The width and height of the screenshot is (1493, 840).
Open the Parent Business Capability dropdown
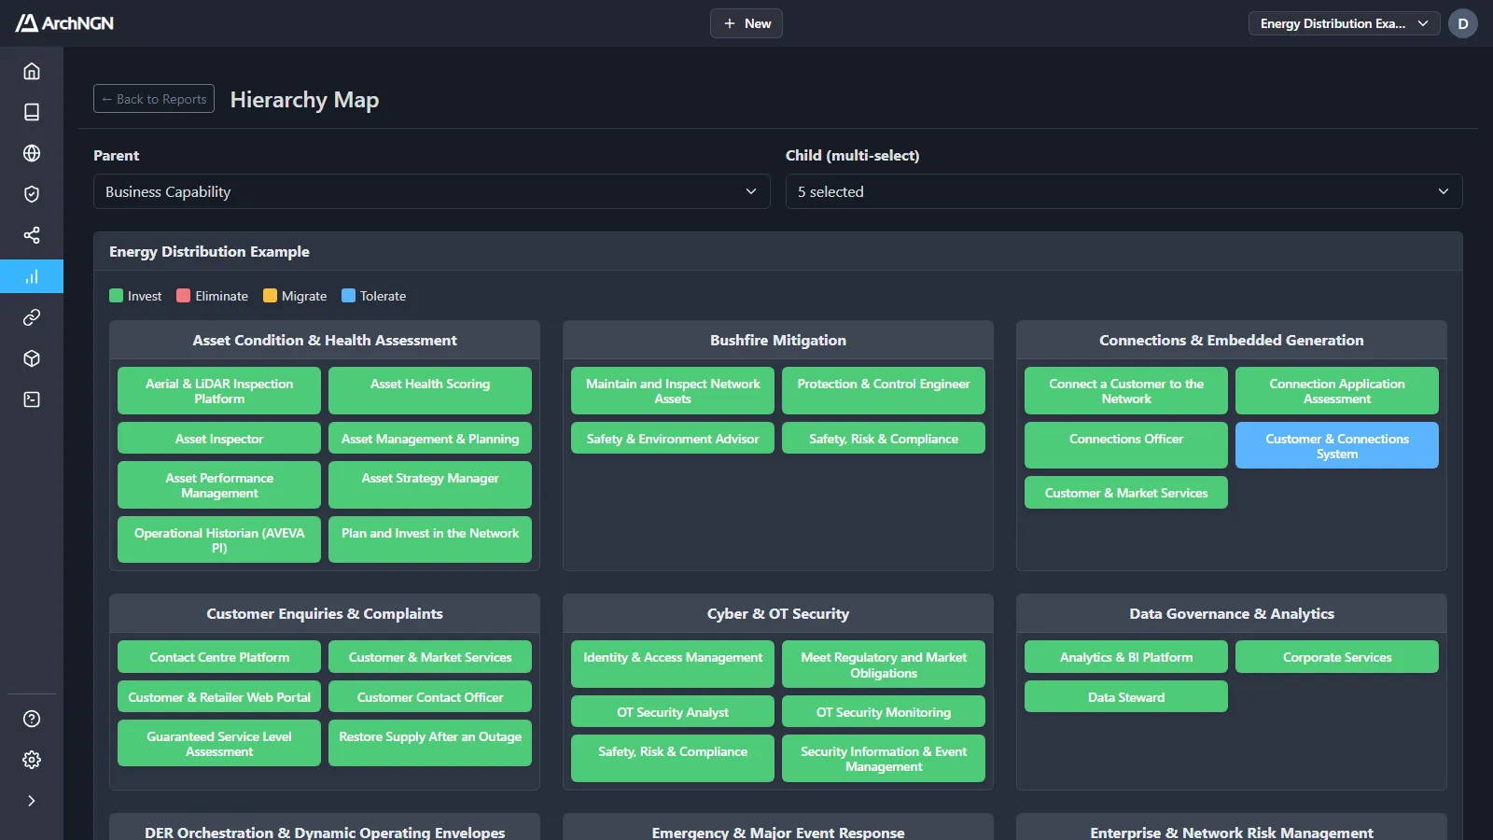pyautogui.click(x=432, y=191)
